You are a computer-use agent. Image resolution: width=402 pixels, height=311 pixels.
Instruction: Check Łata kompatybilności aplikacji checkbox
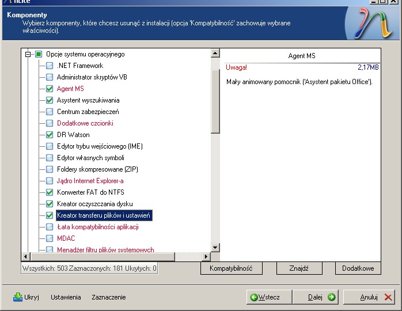coord(50,227)
